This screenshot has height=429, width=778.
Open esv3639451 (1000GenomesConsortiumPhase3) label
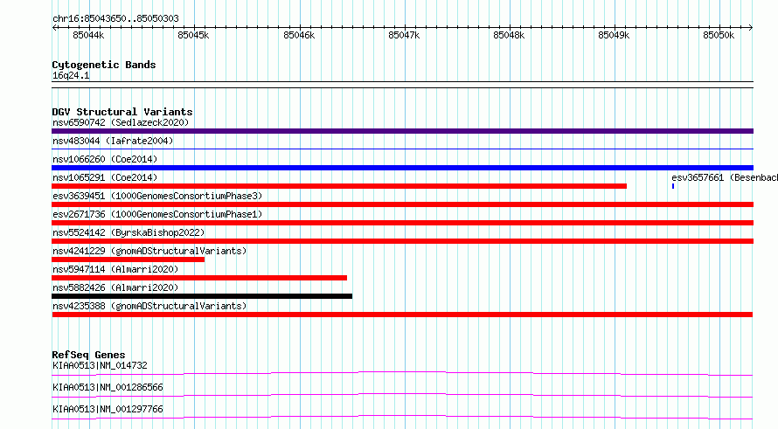(x=157, y=196)
